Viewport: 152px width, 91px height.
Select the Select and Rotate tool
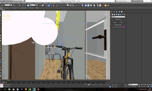(x=25, y=5)
